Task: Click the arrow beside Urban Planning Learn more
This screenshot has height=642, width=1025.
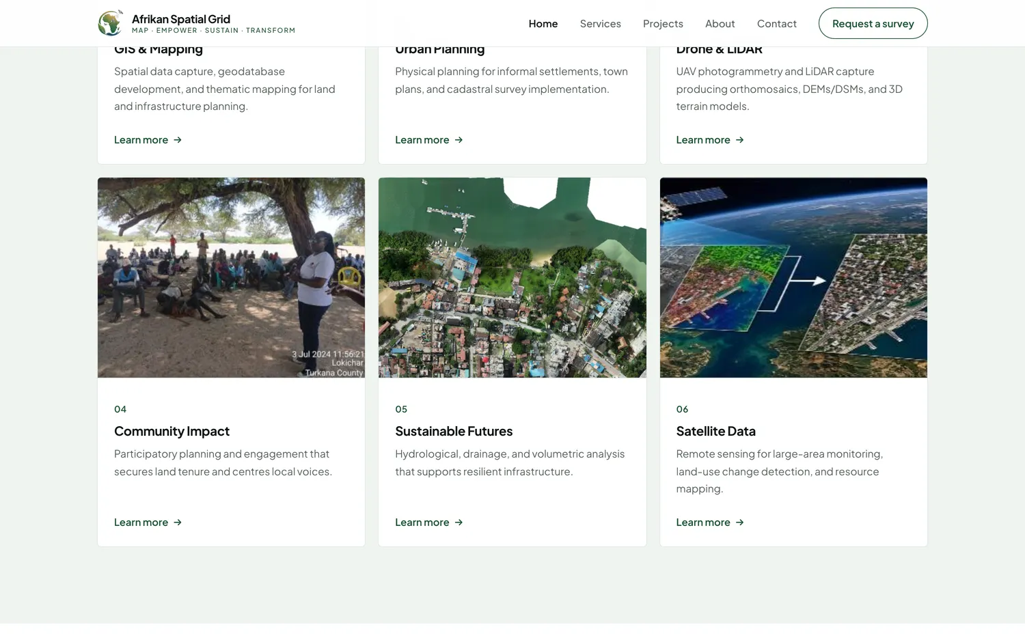Action: [x=459, y=140]
